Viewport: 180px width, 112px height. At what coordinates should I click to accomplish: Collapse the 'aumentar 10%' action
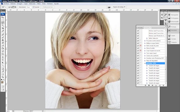[x=145, y=63]
